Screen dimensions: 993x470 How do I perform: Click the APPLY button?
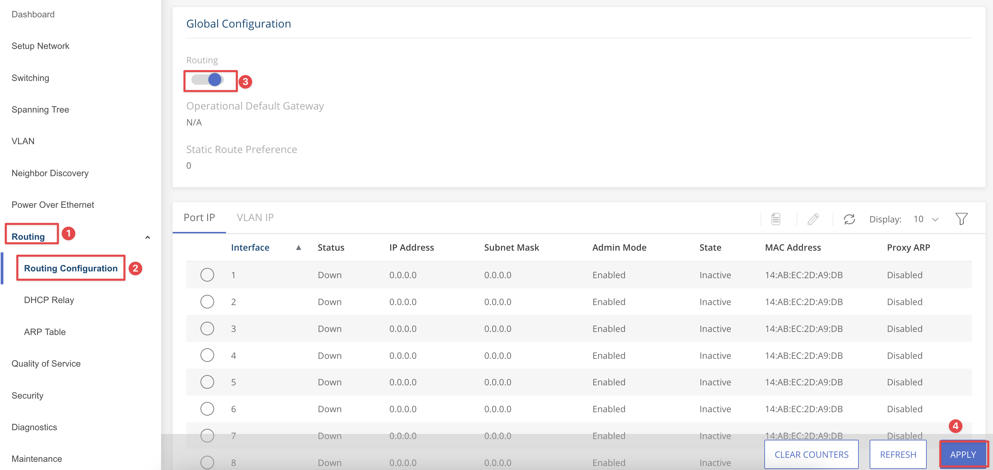(x=963, y=454)
